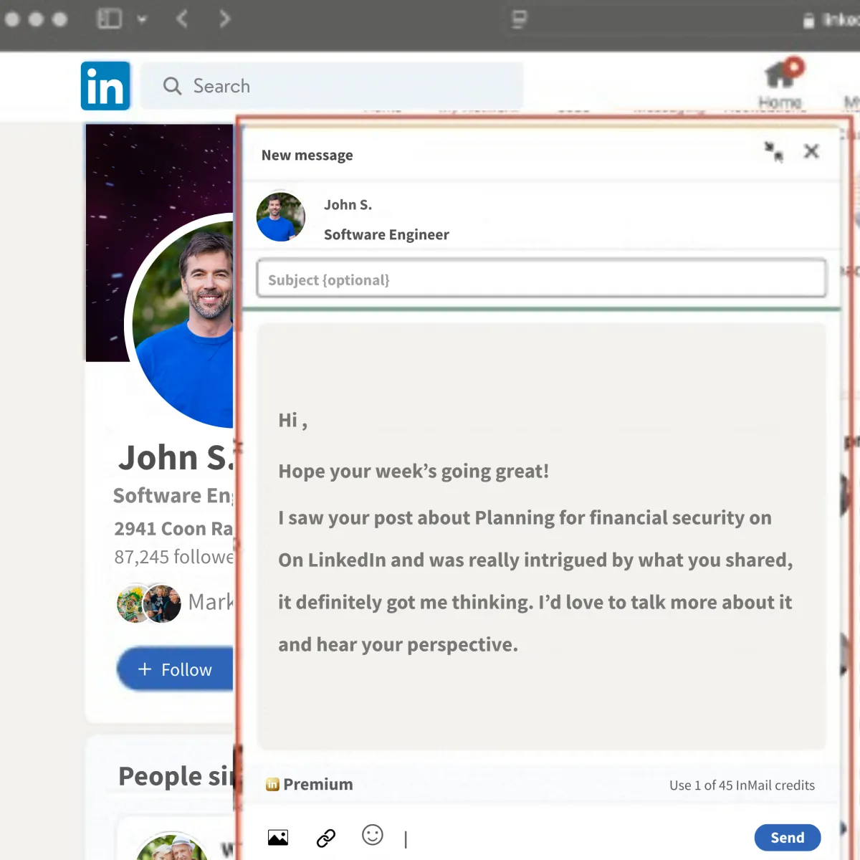
Task: Click the John S. profile name heading
Action: (x=176, y=457)
